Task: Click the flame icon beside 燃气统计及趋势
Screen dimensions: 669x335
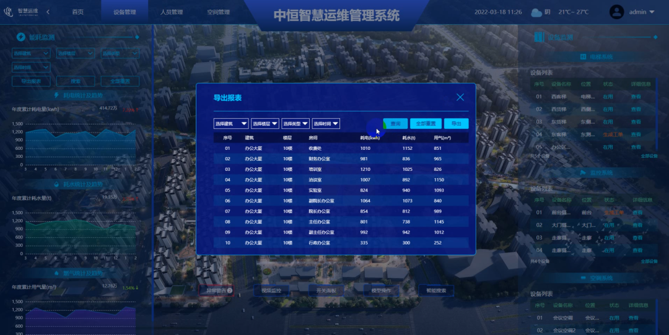Action: [56, 273]
